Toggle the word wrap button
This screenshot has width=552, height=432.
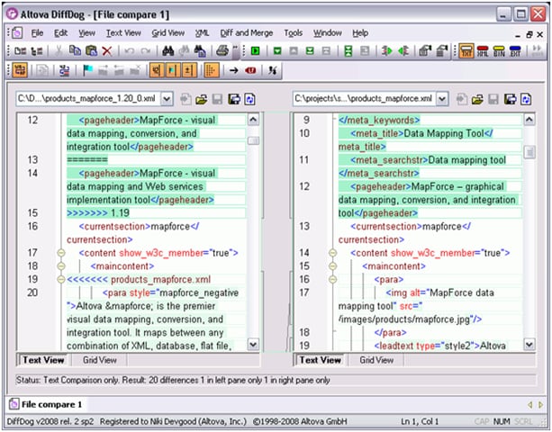pos(20,70)
